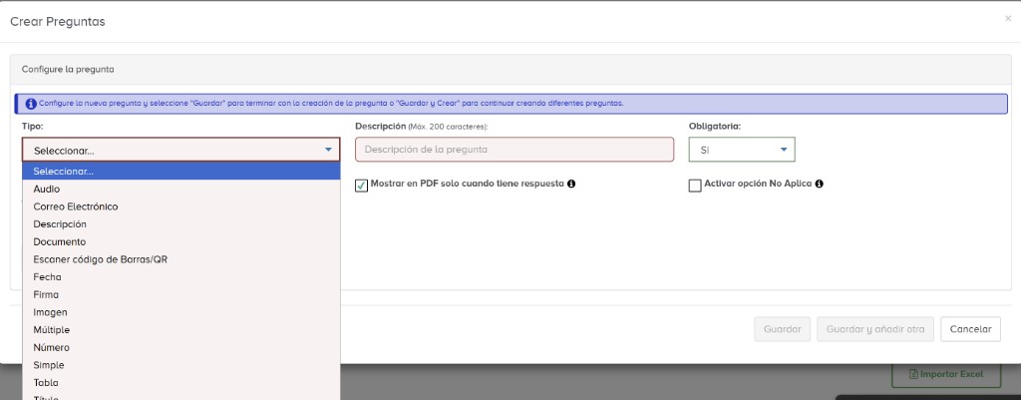Select Documento question type
Screen dimensions: 1021x400
point(181,241)
